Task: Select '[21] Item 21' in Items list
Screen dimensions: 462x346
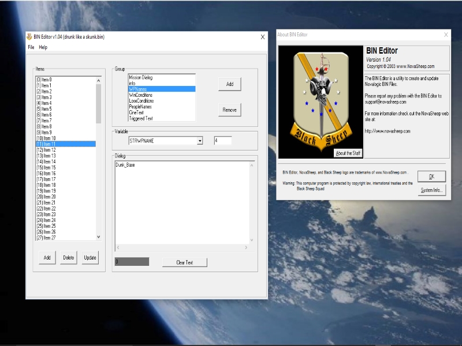Action: (x=66, y=203)
